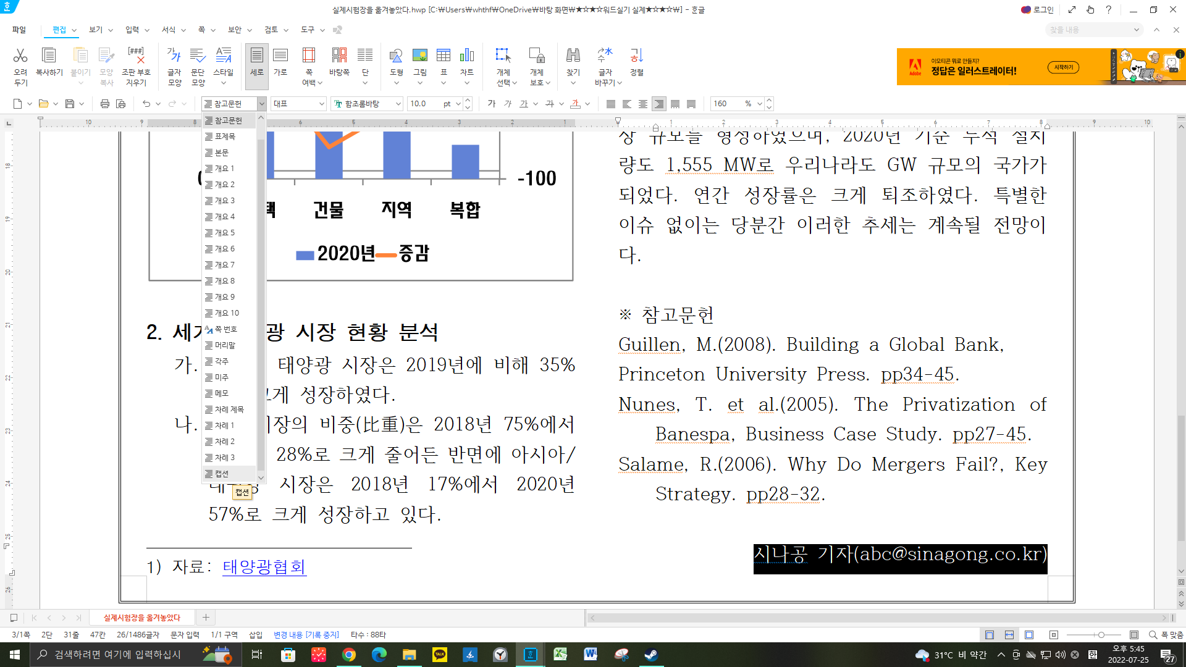Viewport: 1186px width, 667px height.
Task: Click the 쪽 여백 (page margin) icon
Action: point(309,56)
